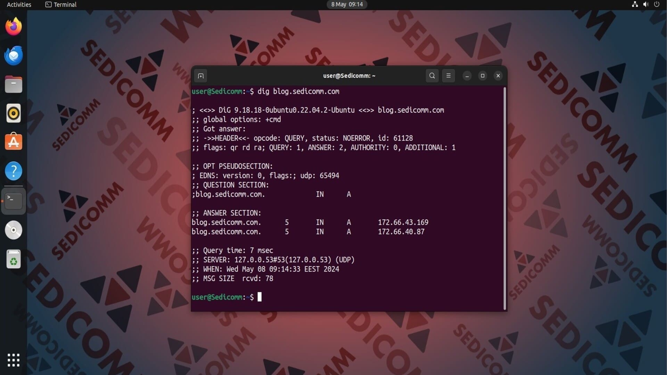Click the hamburger menu in terminal window
The width and height of the screenshot is (667, 375).
pos(448,76)
